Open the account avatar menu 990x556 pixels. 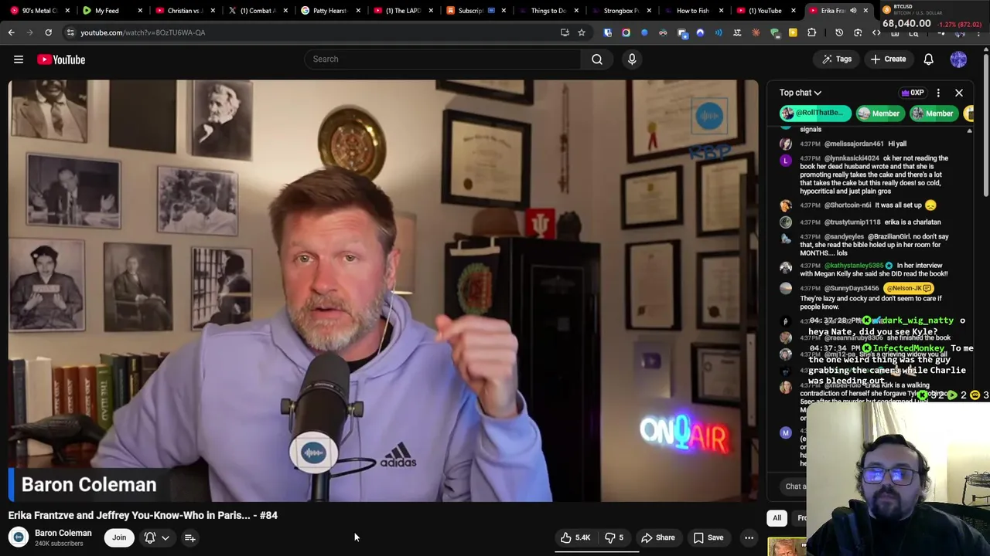click(958, 59)
